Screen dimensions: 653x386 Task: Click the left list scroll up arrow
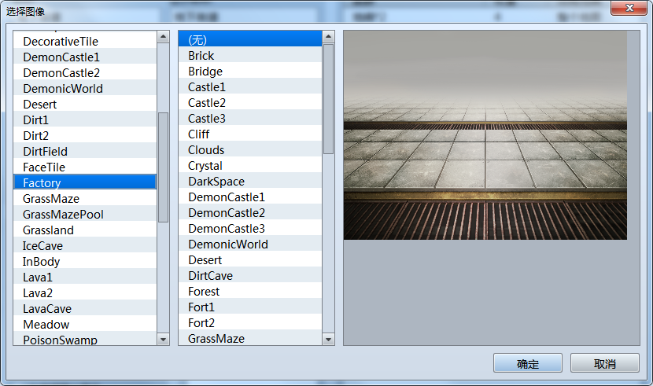coord(164,37)
